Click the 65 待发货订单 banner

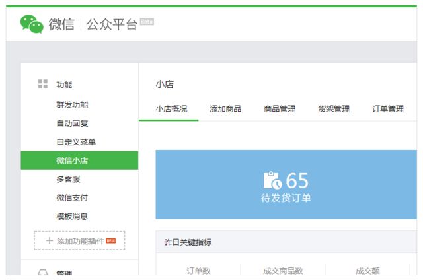click(x=286, y=184)
